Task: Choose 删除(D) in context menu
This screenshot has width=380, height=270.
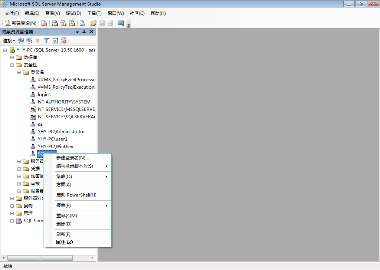Action: pyautogui.click(x=77, y=224)
